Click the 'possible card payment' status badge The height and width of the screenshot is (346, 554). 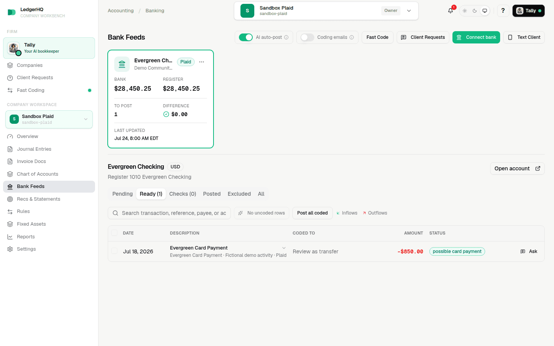[x=457, y=251]
